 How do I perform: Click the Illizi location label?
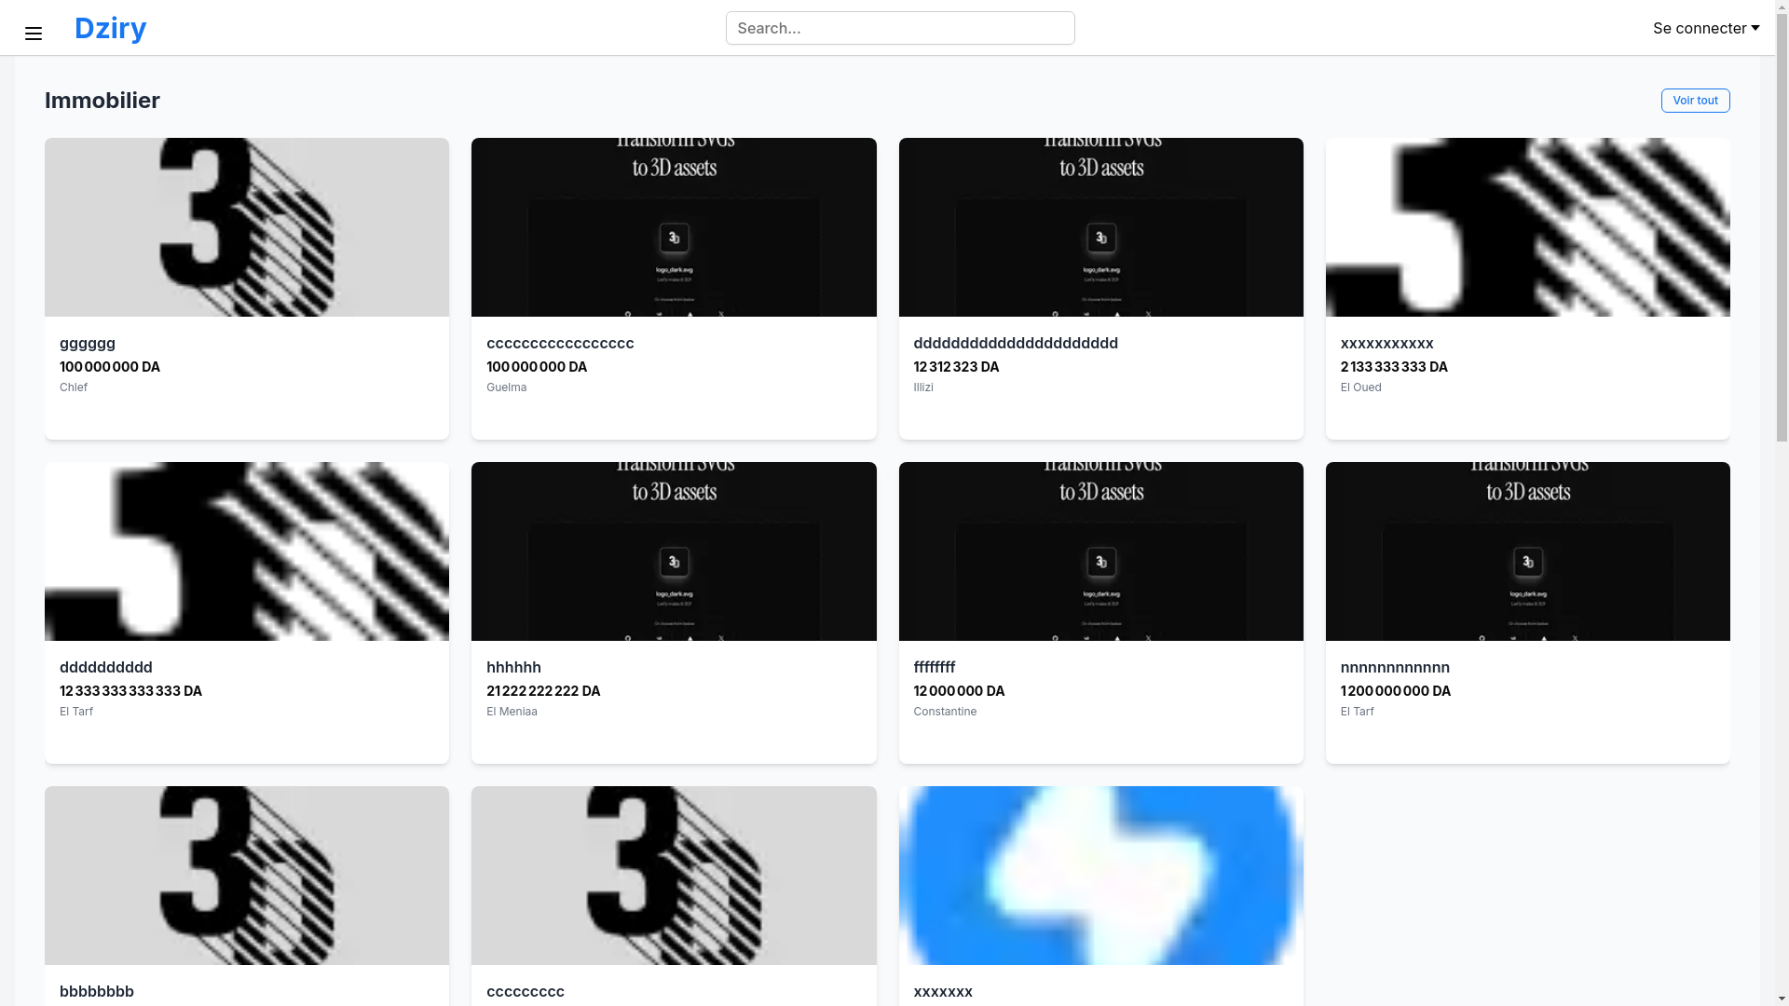[x=923, y=387]
